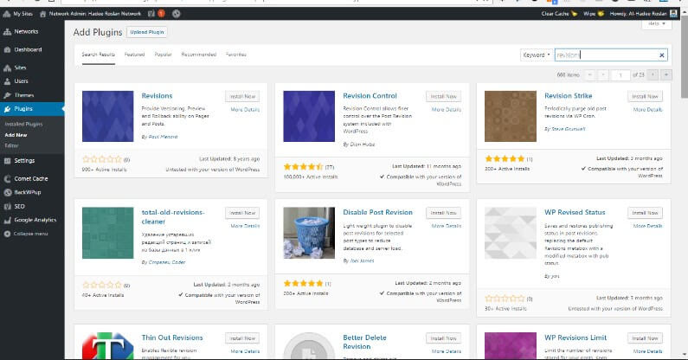The width and height of the screenshot is (688, 360).
Task: Open Users via its sidebar icon
Action: tap(8, 81)
